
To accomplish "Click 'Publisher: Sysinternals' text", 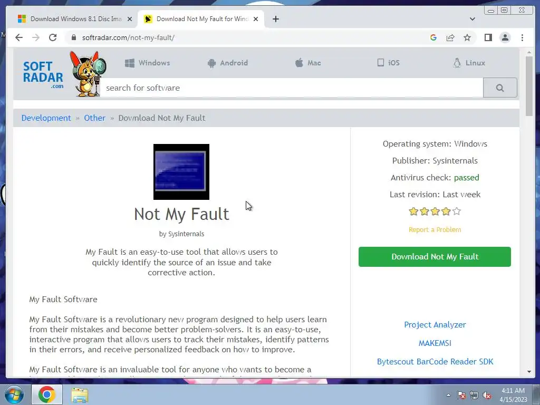I will (435, 161).
